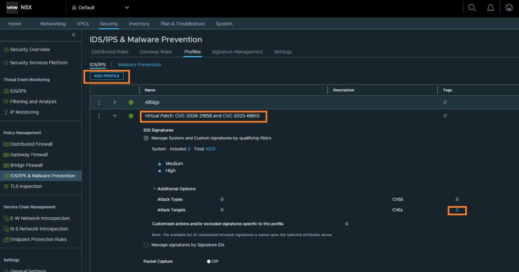Screen dimensions: 519x272
Task: Click Virtual Patch CVE-2026-21858 profile name
Action: click(202, 116)
